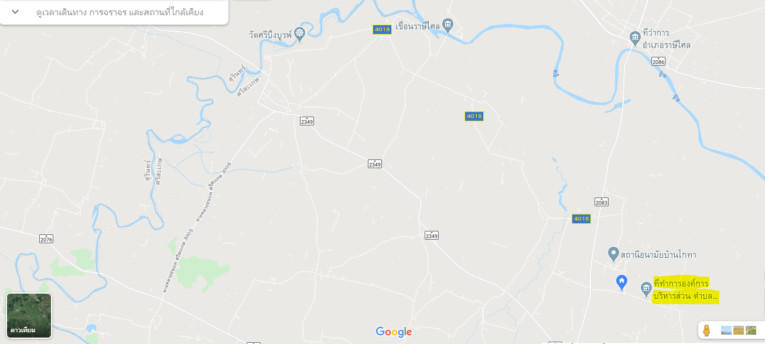Pick up the Street View pegman
This screenshot has height=344, width=765.
click(x=706, y=330)
